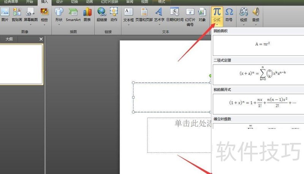The width and height of the screenshot is (304, 174).
Task: Close the slides/outline pane
Action: (41, 39)
